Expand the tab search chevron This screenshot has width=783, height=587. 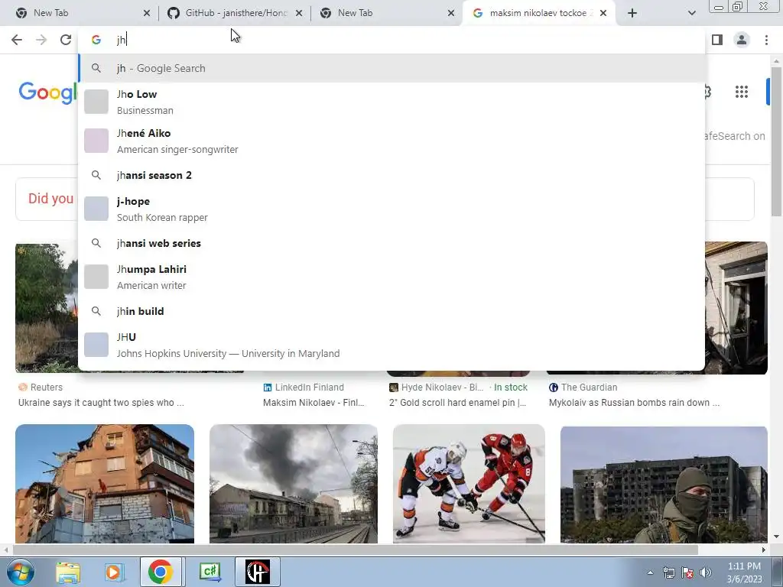[x=691, y=13]
